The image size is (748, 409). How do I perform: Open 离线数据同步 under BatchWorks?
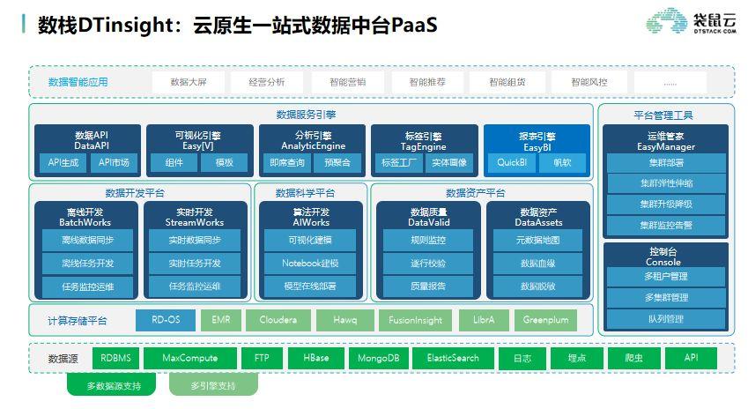click(x=87, y=240)
